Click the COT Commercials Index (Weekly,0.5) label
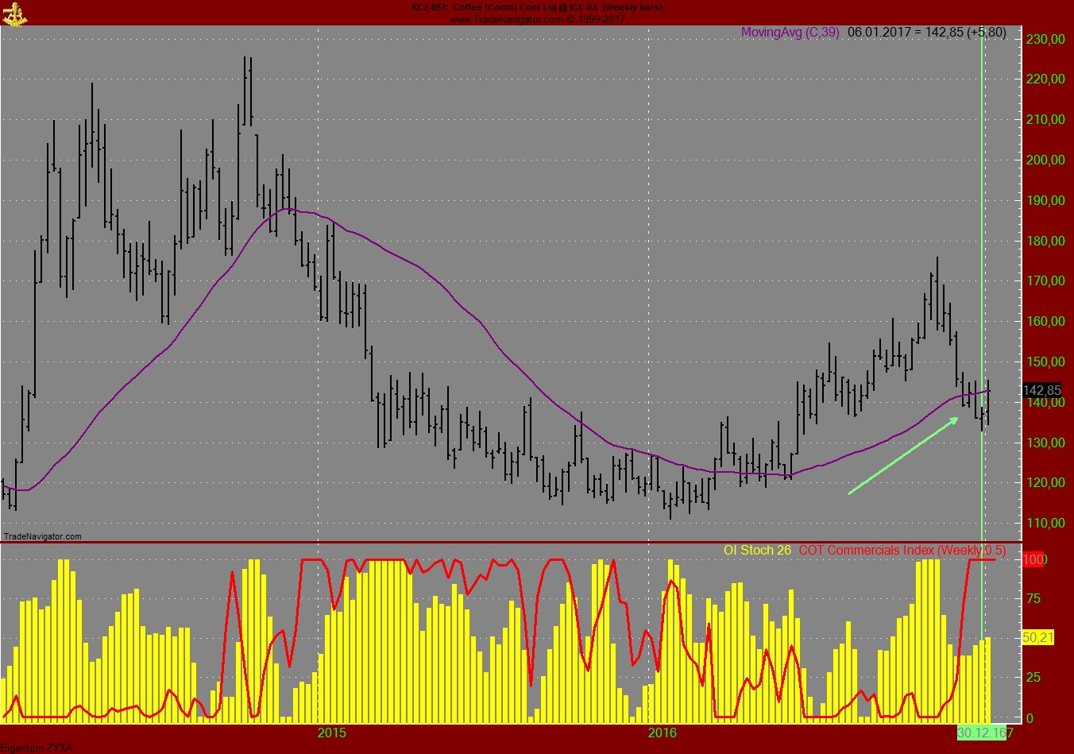Image resolution: width=1074 pixels, height=754 pixels. click(x=902, y=549)
